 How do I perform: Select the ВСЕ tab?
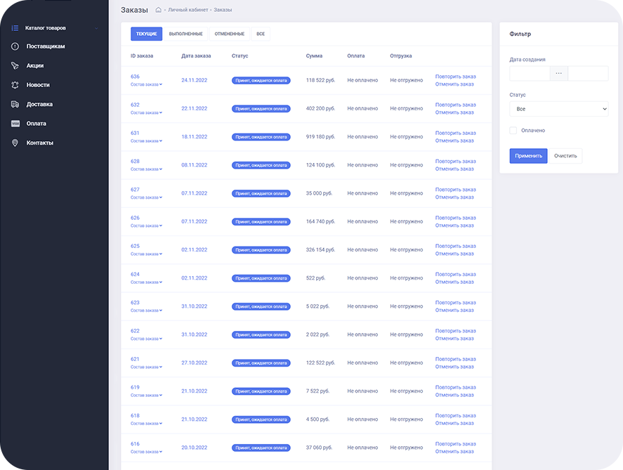tap(260, 33)
